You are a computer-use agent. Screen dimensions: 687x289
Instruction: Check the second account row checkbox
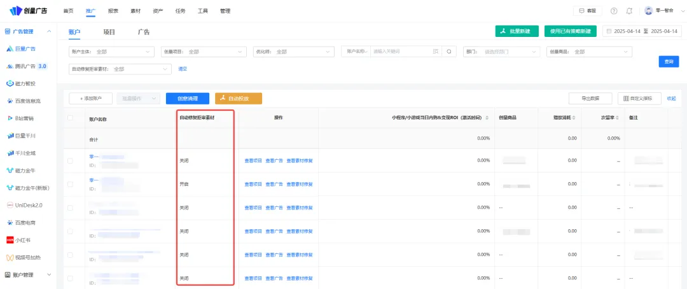[70, 184]
